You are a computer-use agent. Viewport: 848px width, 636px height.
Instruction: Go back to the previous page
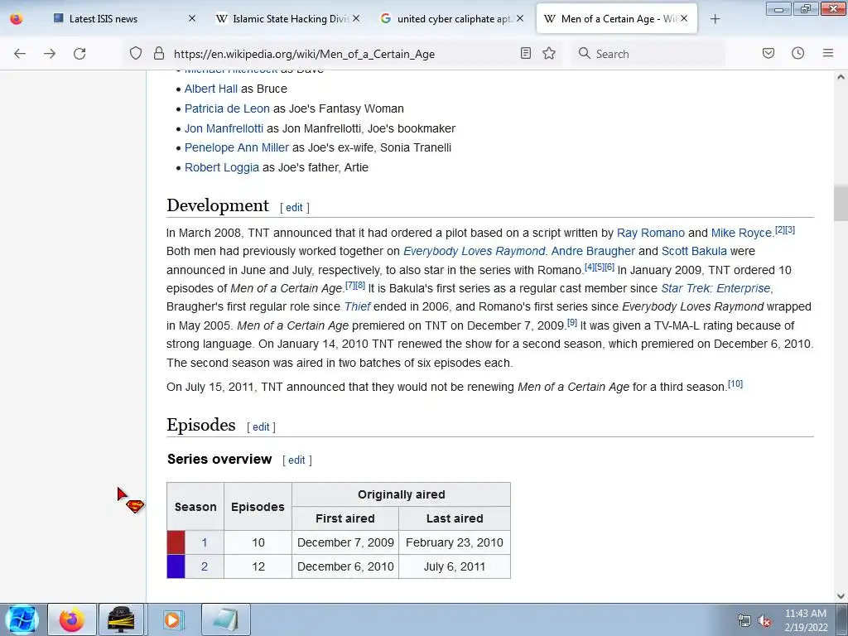point(20,54)
